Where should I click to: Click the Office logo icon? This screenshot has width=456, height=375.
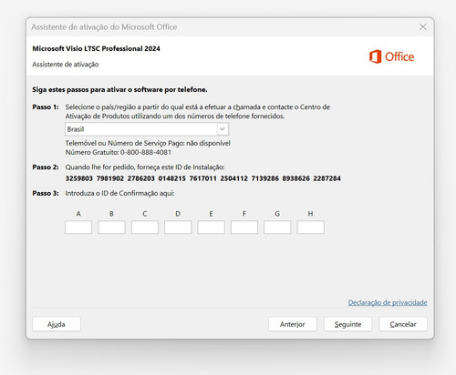click(375, 56)
